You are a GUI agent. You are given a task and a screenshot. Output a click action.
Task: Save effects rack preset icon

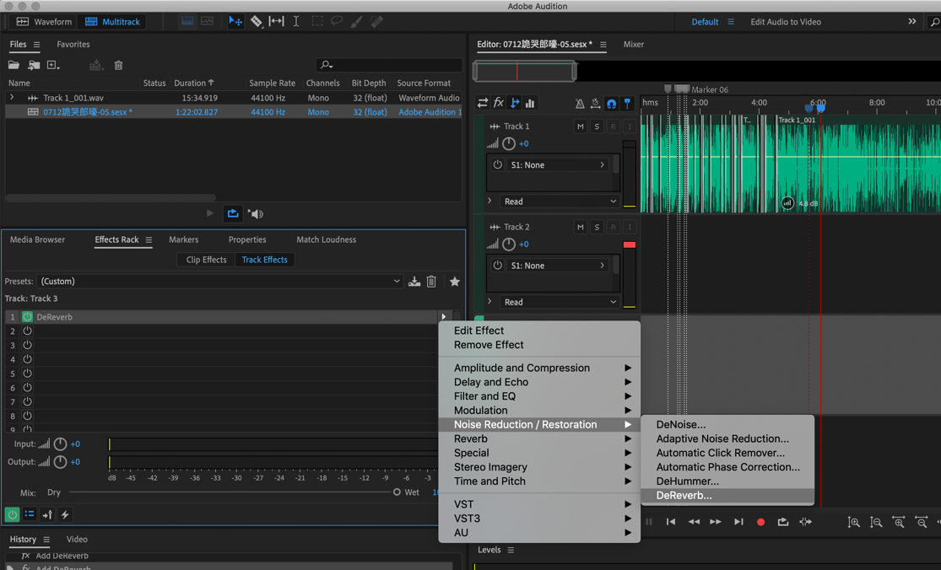(414, 281)
